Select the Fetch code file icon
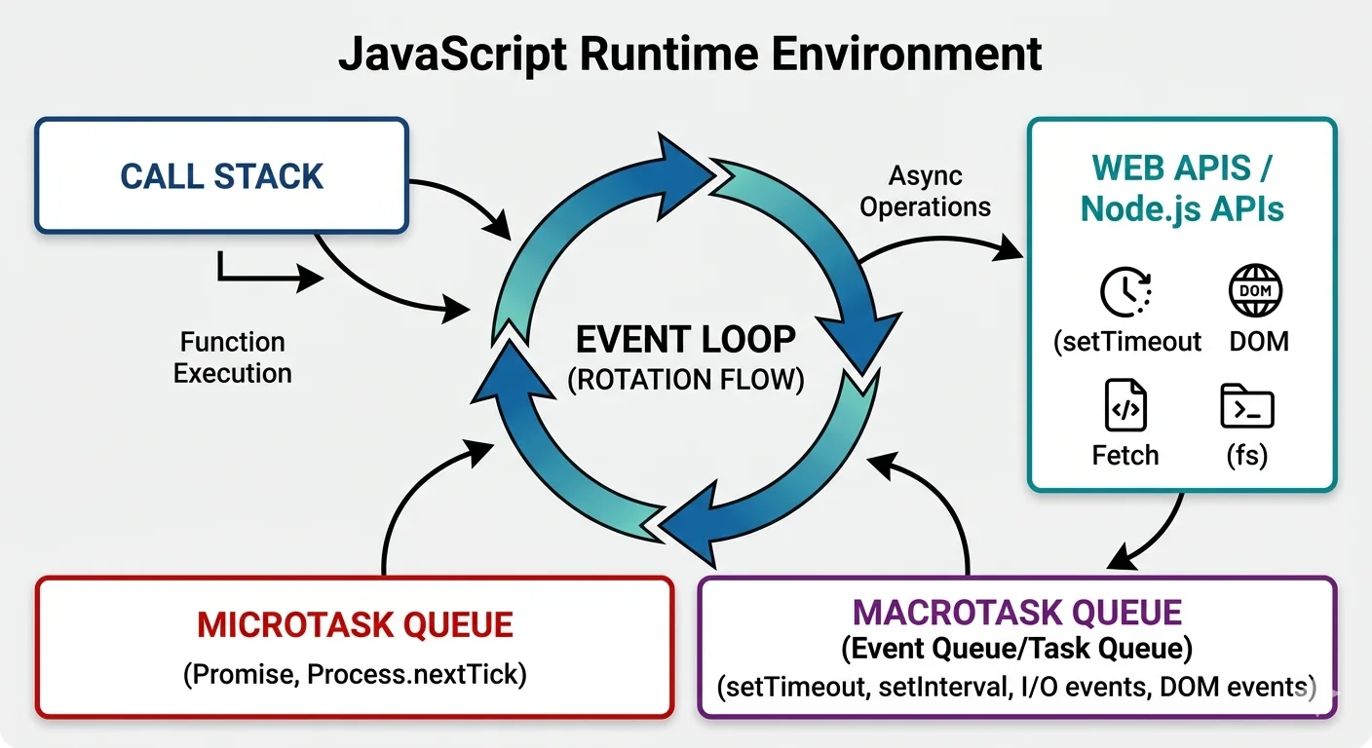1372x748 pixels. point(1124,406)
